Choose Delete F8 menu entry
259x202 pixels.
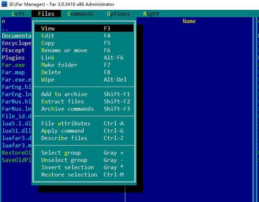[84, 72]
